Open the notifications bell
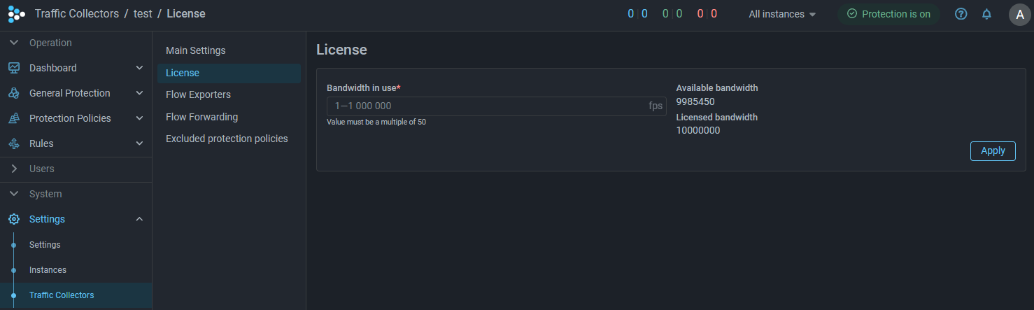This screenshot has height=310, width=1034. pos(986,14)
